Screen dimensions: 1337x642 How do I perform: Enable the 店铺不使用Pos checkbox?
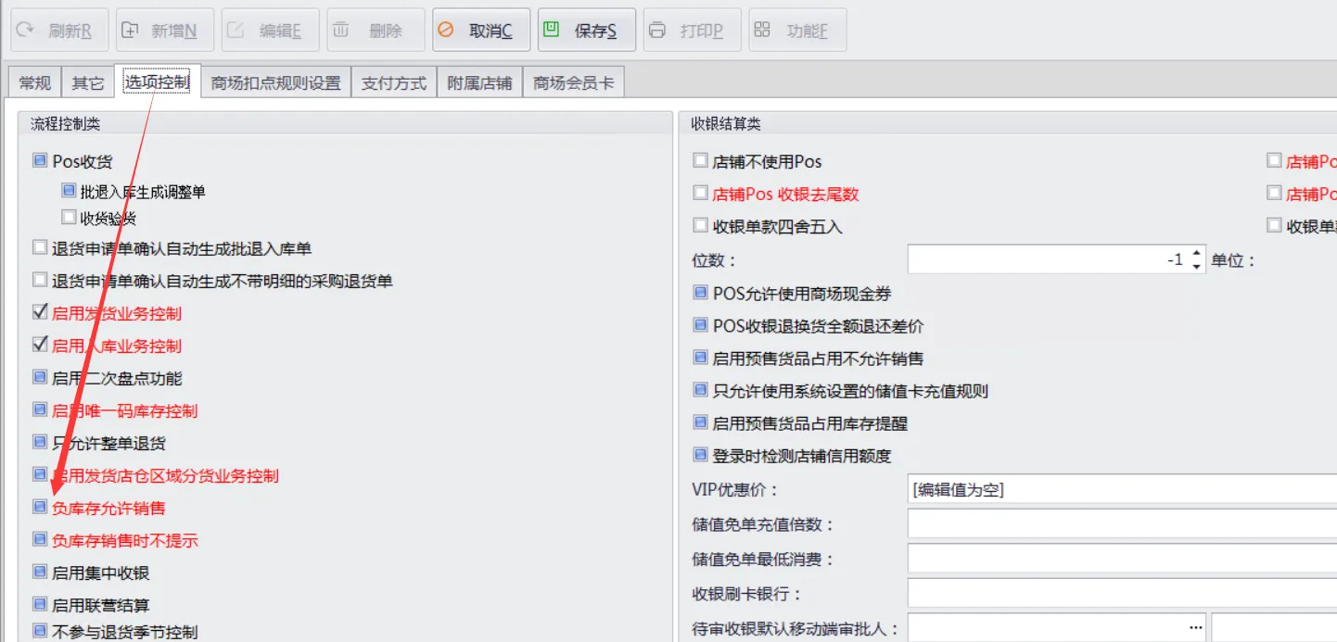pos(701,161)
